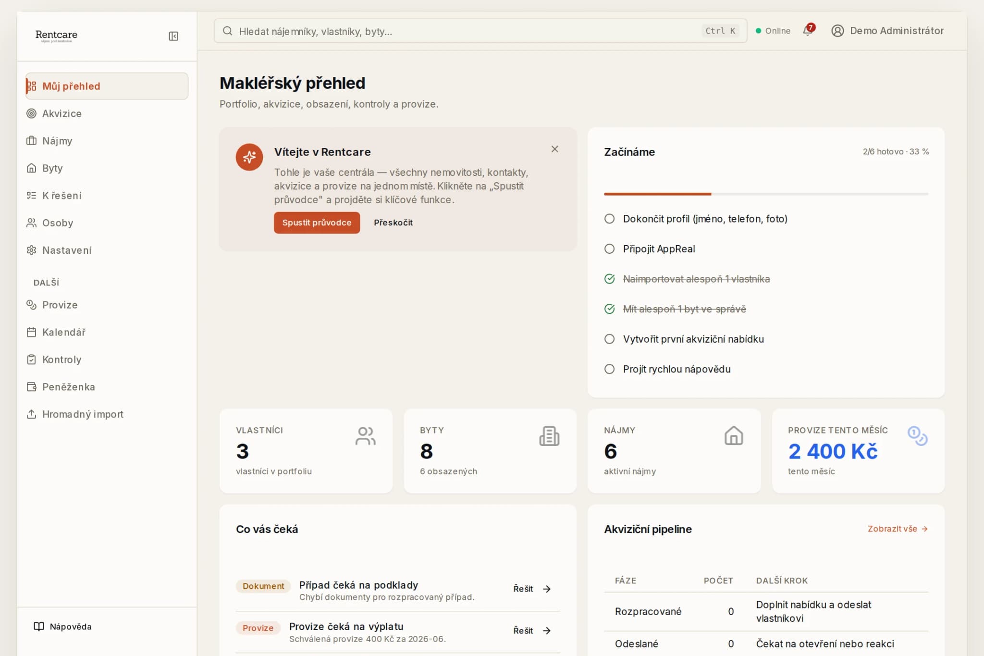
Task: Click the Online status indicator
Action: [x=773, y=31]
